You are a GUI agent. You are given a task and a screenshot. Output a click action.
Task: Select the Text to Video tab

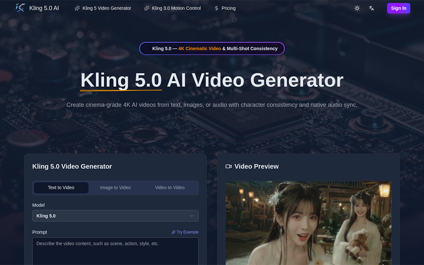(61, 188)
